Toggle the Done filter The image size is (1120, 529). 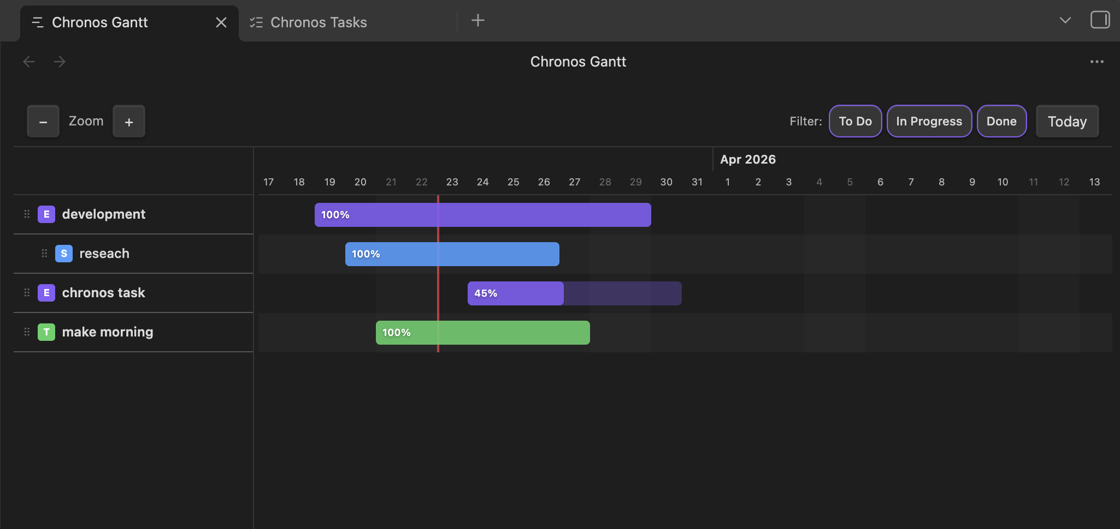coord(1001,121)
